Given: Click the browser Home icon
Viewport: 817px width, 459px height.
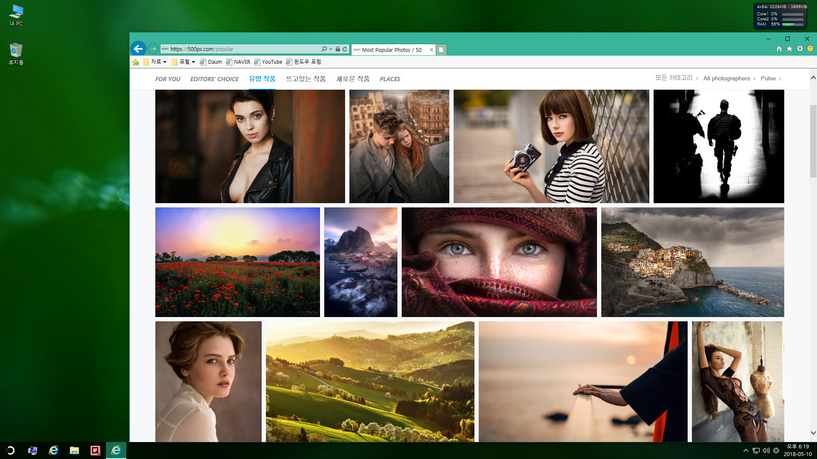Looking at the screenshot, I should 779,49.
